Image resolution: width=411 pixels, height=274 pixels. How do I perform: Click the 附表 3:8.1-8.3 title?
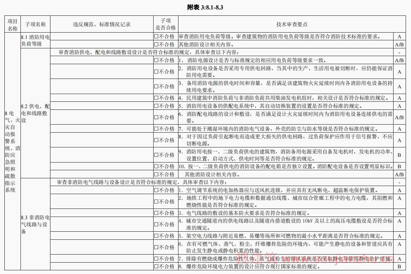(x=205, y=7)
